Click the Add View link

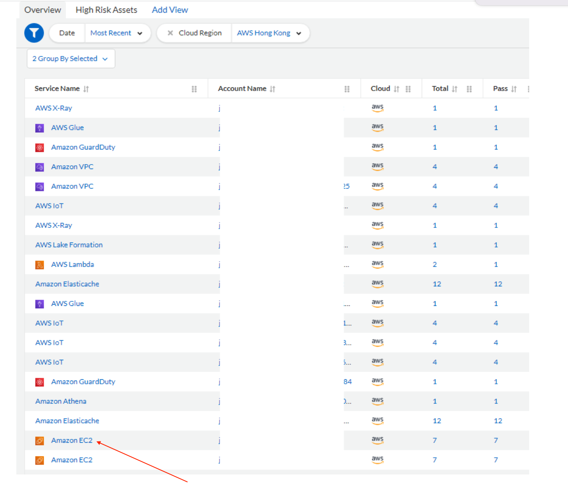click(x=170, y=10)
